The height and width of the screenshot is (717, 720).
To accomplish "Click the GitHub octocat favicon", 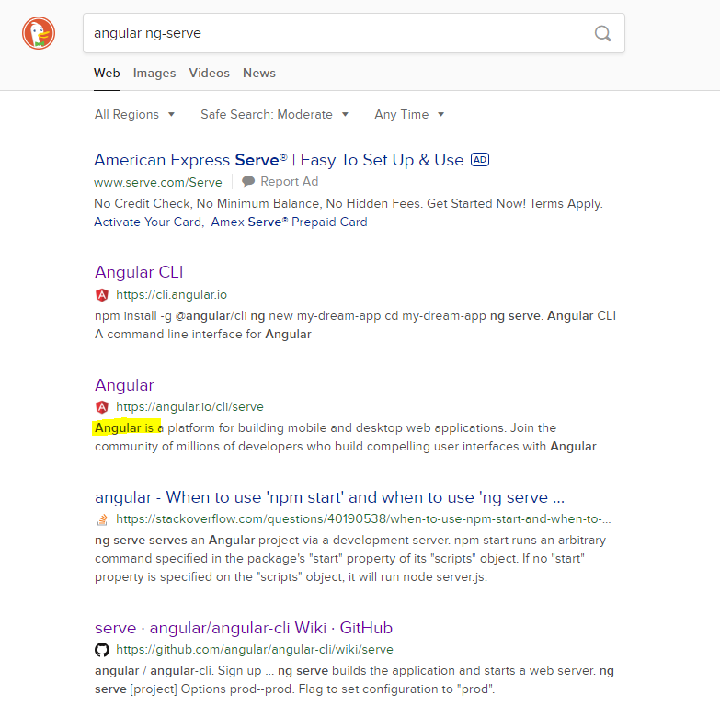I will [102, 650].
